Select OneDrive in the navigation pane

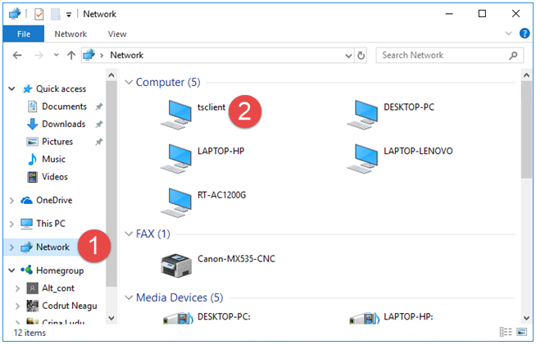54,200
